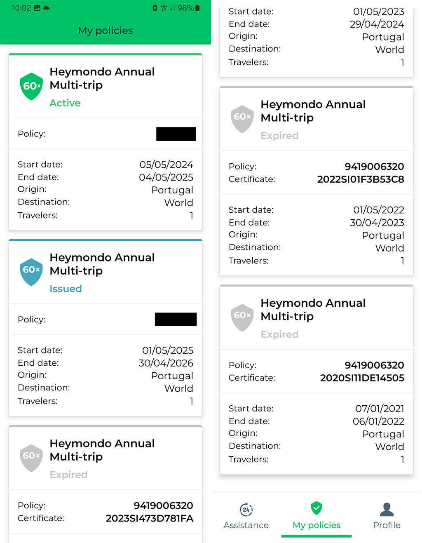Tap the redacted policy number on the Active card
The height and width of the screenshot is (543, 422).
click(176, 134)
